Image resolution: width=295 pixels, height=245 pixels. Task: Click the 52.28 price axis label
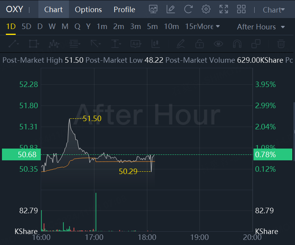point(29,84)
